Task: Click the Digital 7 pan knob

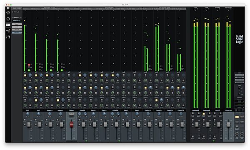Action: pos(126,114)
